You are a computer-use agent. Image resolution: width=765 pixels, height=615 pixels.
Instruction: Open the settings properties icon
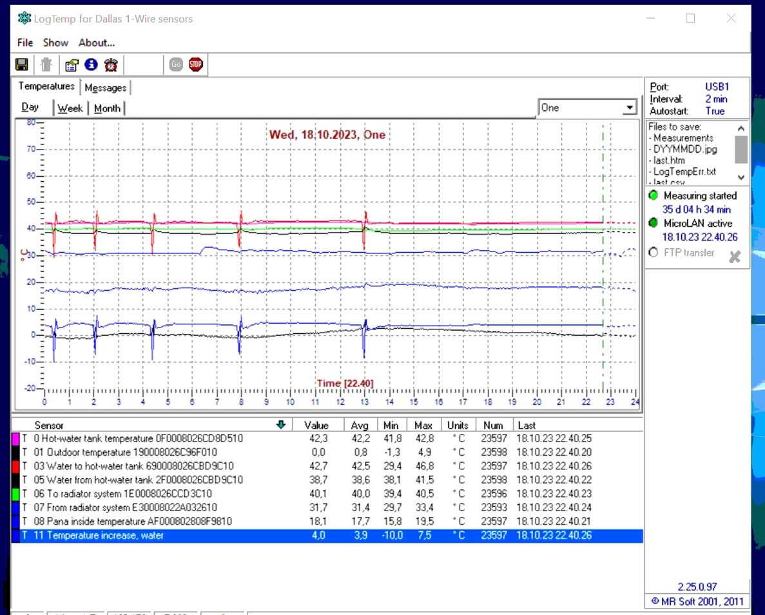pyautogui.click(x=72, y=64)
